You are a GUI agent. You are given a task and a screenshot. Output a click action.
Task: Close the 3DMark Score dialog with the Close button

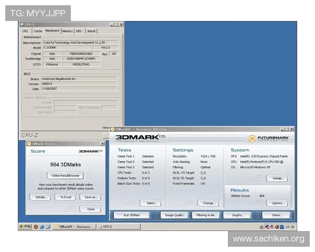[90, 208]
